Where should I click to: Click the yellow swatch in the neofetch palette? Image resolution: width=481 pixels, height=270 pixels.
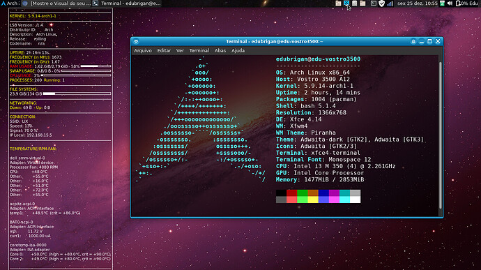[313, 200]
